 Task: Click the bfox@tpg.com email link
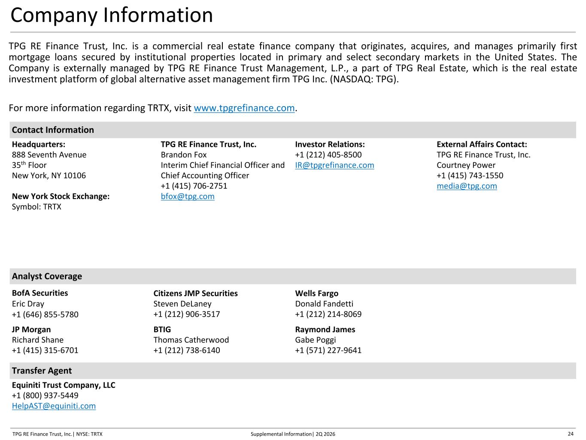tap(188, 196)
